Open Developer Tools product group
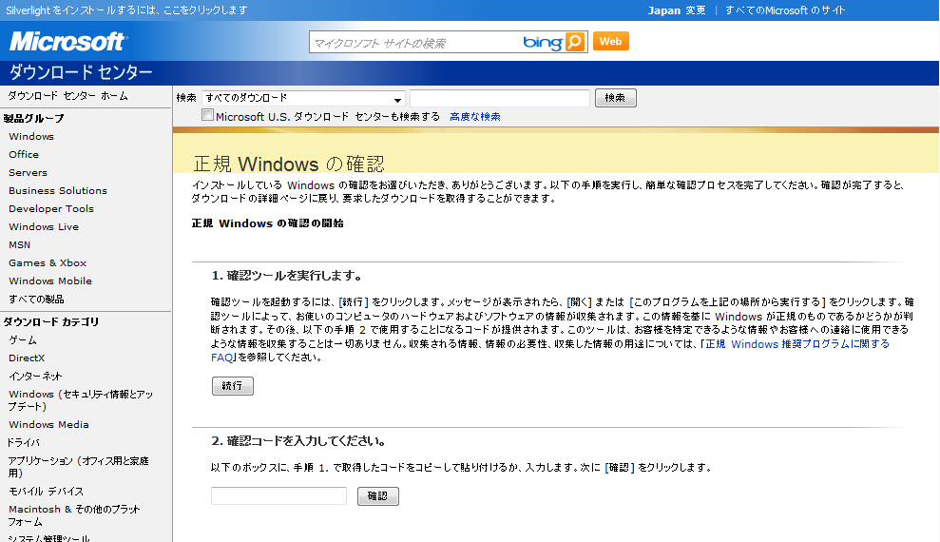 click(51, 208)
